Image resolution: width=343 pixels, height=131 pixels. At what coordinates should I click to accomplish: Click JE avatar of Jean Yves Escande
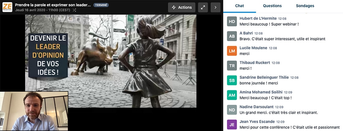click(232, 124)
